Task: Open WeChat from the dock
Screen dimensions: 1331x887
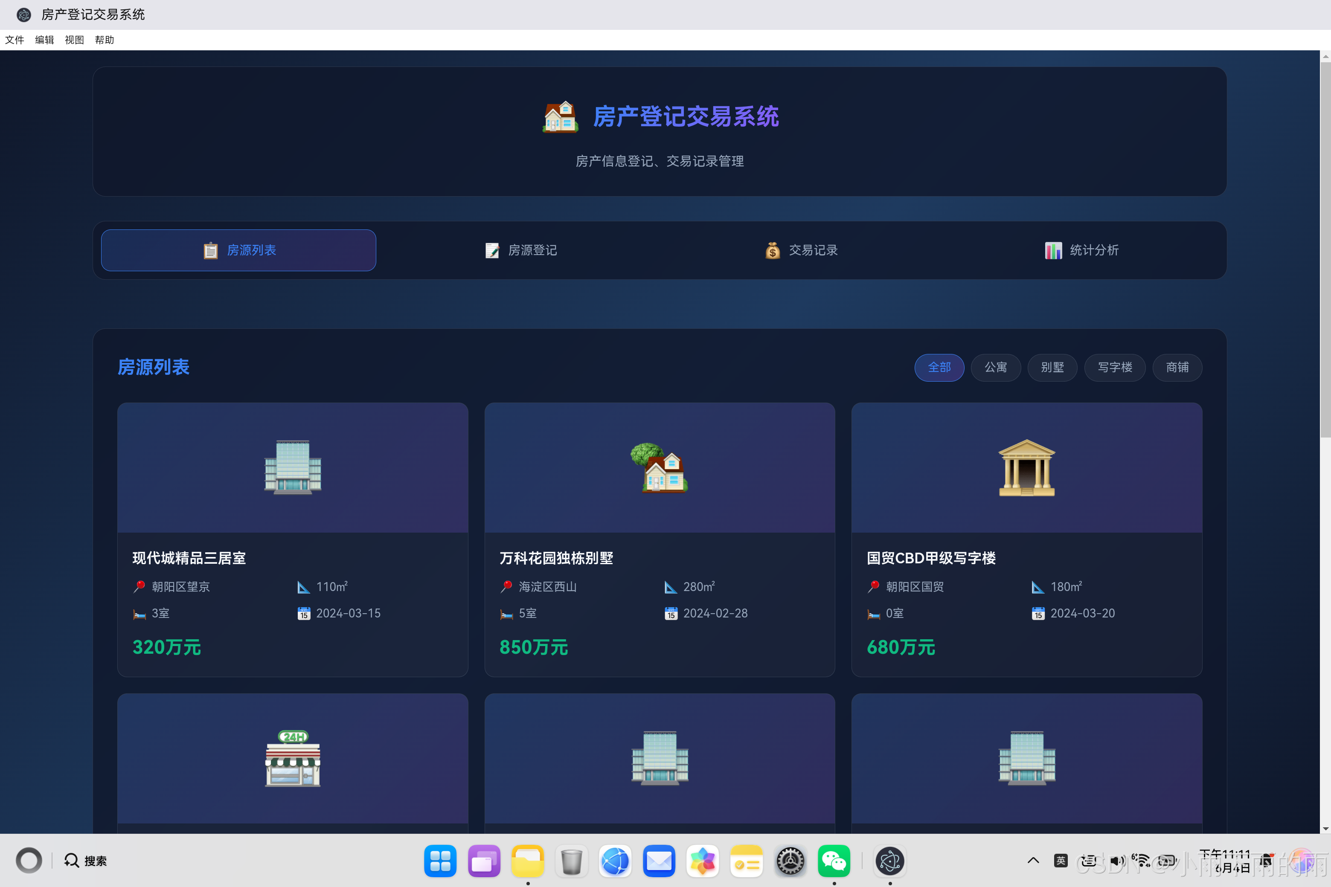Action: click(834, 861)
